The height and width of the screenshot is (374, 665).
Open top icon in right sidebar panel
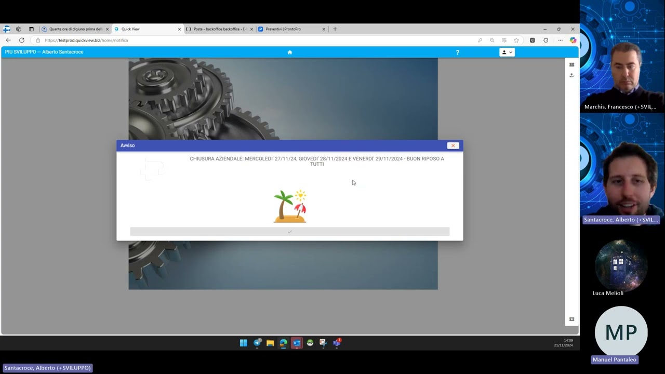571,65
